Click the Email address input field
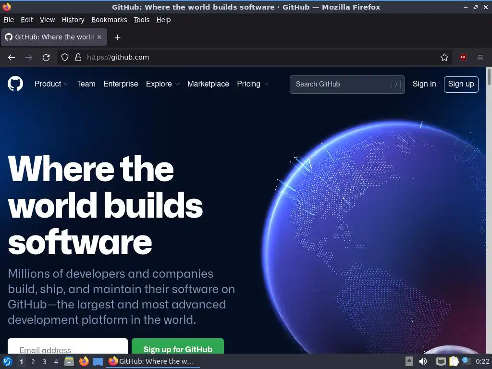The image size is (492, 369). 67,346
